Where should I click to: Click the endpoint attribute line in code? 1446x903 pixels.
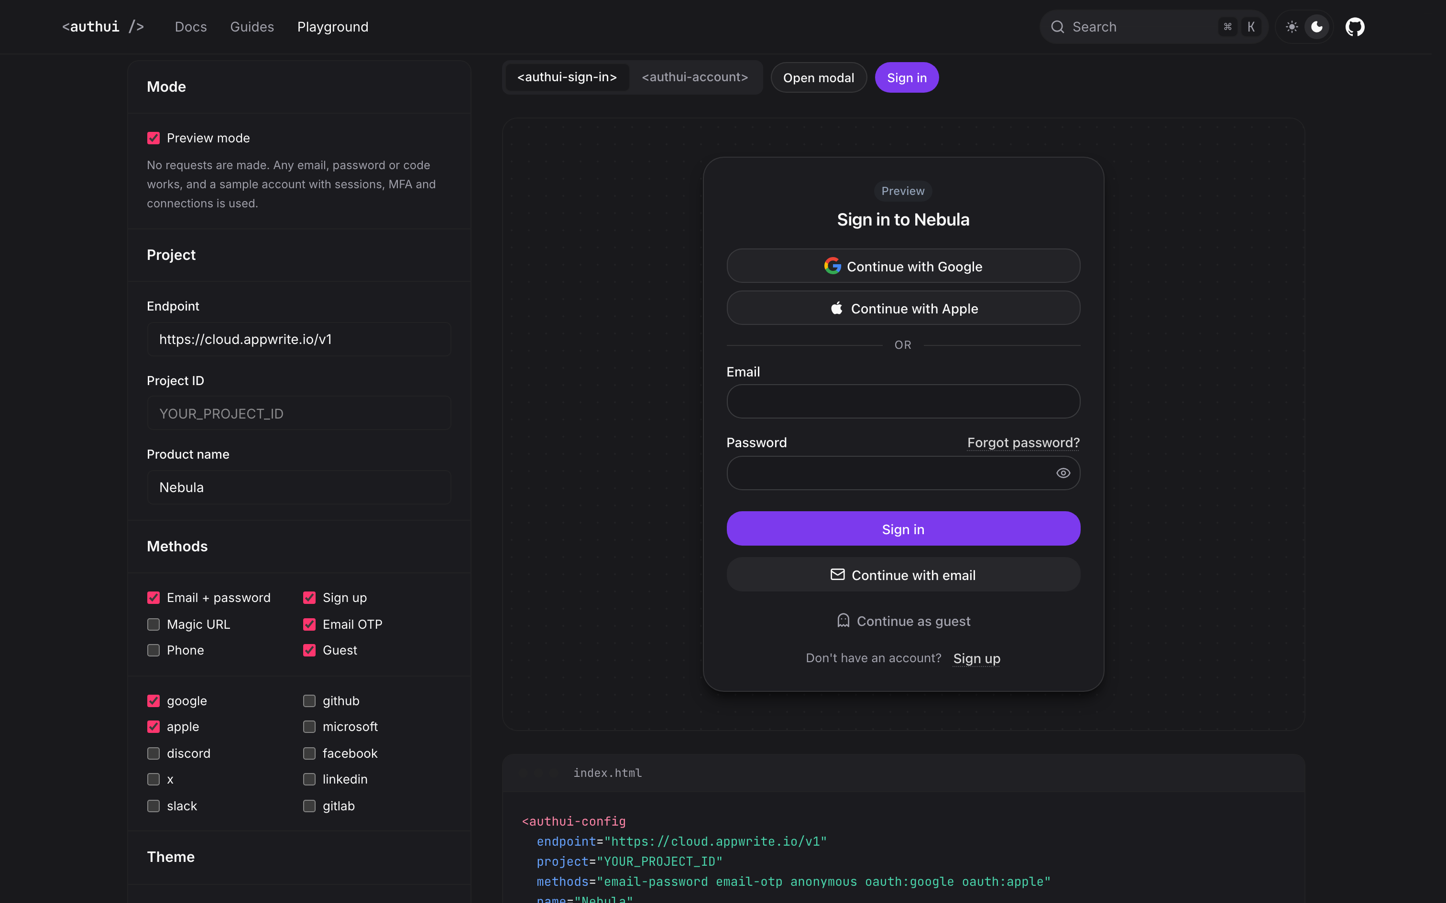click(681, 841)
